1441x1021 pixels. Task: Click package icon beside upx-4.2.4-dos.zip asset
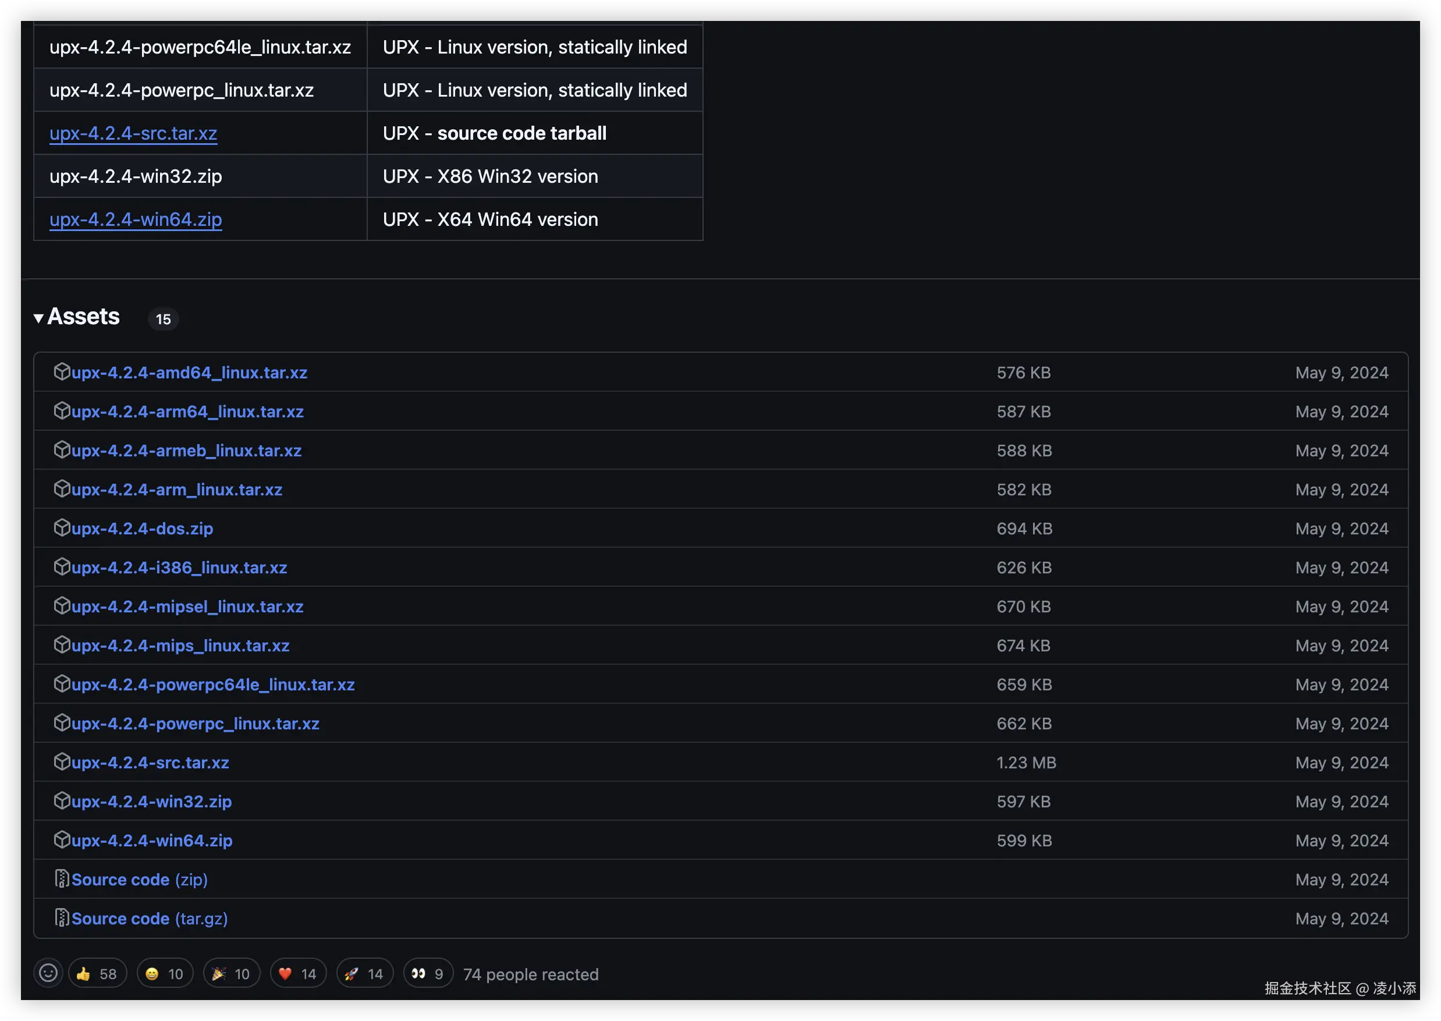tap(62, 527)
